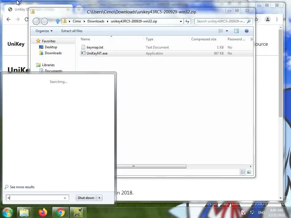Image resolution: width=291 pixels, height=218 pixels.
Task: Expand shutdown options arrow
Action: click(x=99, y=198)
